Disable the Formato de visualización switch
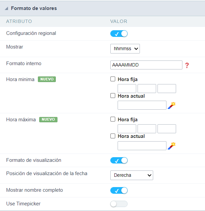 [119, 160]
